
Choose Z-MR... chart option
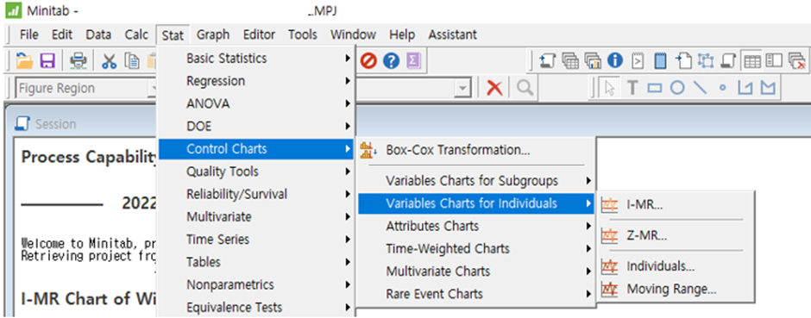point(676,236)
